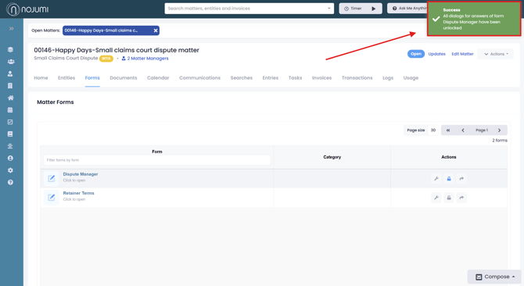The image size is (524, 286).
Task: Switch to the Usage tab
Action: click(411, 78)
